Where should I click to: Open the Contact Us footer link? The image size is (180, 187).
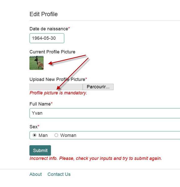click(x=59, y=174)
